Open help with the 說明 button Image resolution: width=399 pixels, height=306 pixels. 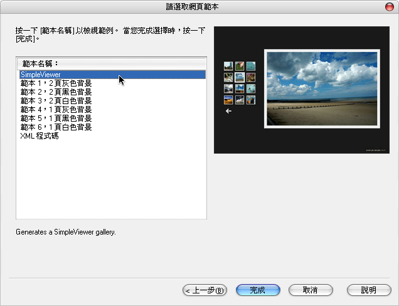tap(369, 290)
